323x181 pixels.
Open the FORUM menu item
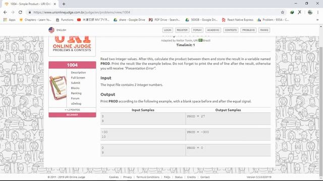click(197, 30)
